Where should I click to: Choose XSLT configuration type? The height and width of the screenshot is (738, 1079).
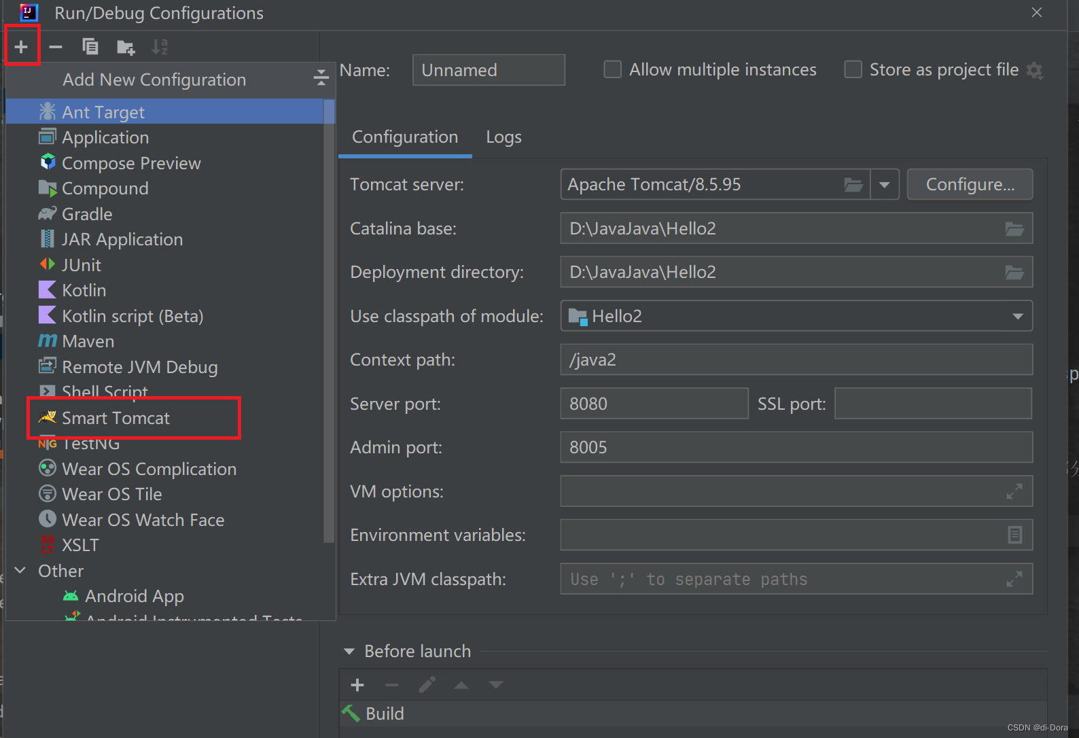[x=165, y=545]
